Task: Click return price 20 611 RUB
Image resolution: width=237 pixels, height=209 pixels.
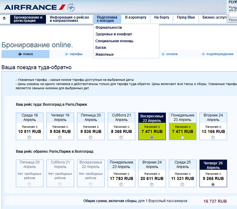Action: (152, 178)
